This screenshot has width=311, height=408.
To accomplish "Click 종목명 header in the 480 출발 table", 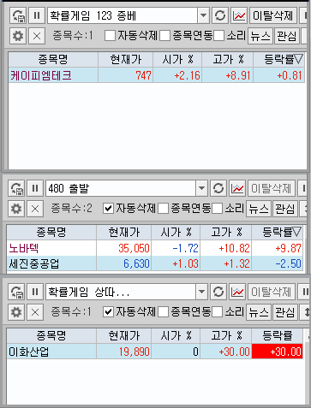I will pos(51,233).
